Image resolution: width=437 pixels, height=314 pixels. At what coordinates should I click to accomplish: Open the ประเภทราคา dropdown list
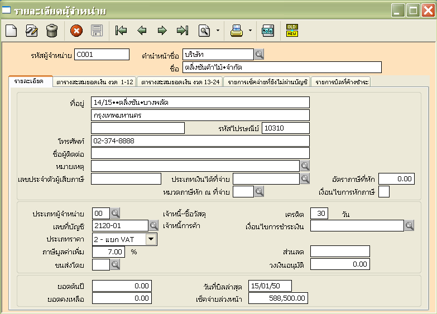[151, 239]
